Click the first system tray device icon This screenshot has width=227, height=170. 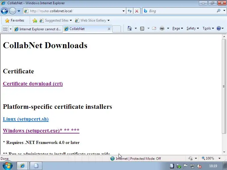pos(172,166)
